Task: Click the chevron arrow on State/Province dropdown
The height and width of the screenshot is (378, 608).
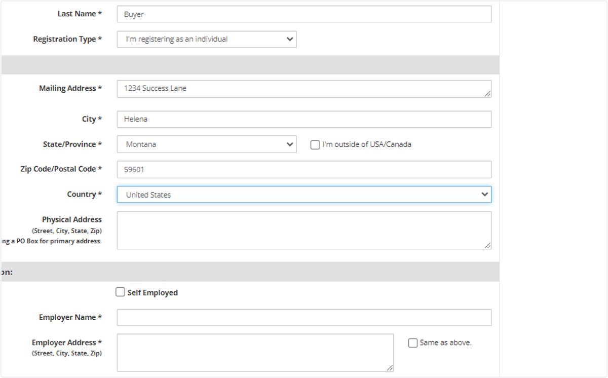Action: click(x=290, y=144)
